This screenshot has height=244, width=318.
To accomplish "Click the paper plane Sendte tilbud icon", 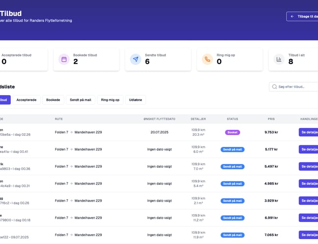I will [136, 60].
